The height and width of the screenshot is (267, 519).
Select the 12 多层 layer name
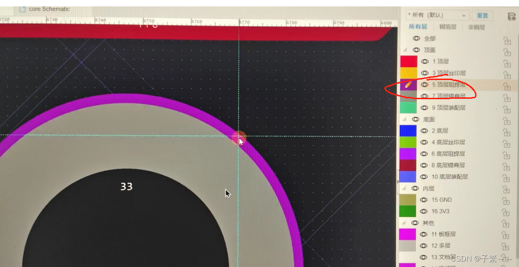pos(440,246)
